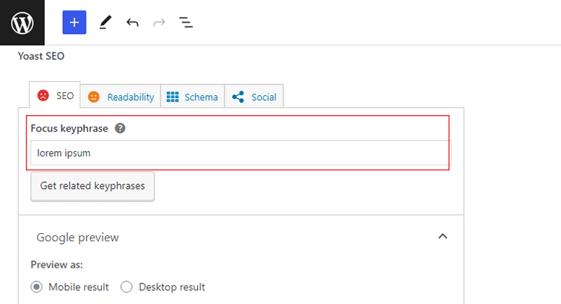Undo the last change
The width and height of the screenshot is (561, 304).
click(132, 23)
